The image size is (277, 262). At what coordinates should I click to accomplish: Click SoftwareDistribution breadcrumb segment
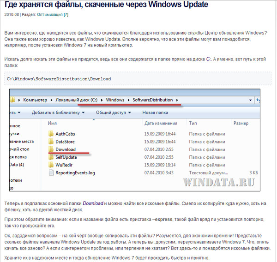tap(153, 100)
